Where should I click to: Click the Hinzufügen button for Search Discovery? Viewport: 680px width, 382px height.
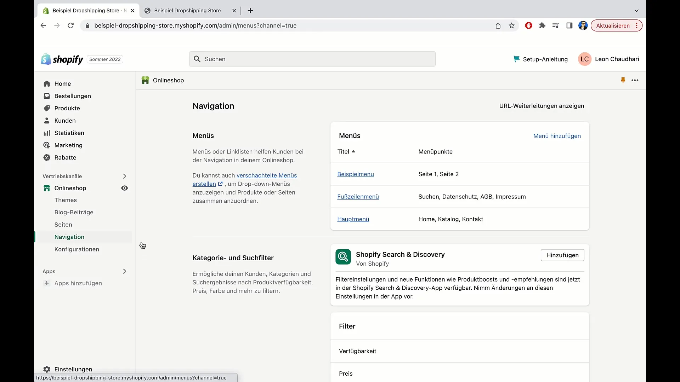(x=562, y=255)
